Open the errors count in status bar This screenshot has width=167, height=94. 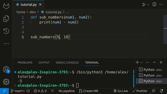click(x=37, y=91)
